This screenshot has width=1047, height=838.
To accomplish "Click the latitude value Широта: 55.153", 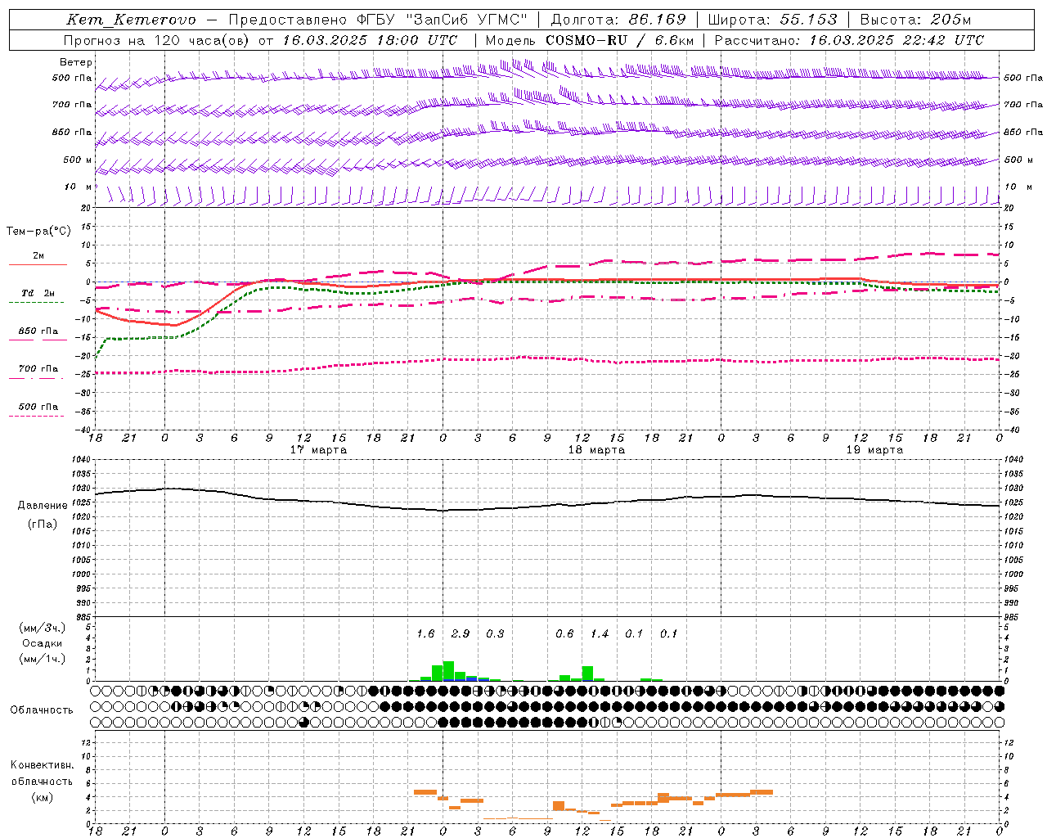I will click(x=772, y=20).
